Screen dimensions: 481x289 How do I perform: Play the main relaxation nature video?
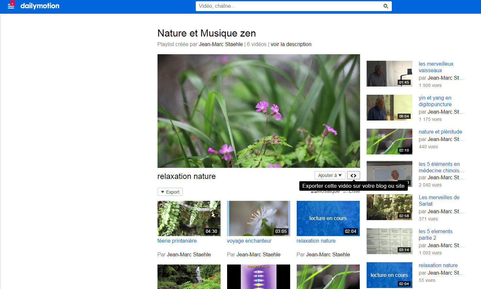[258, 111]
